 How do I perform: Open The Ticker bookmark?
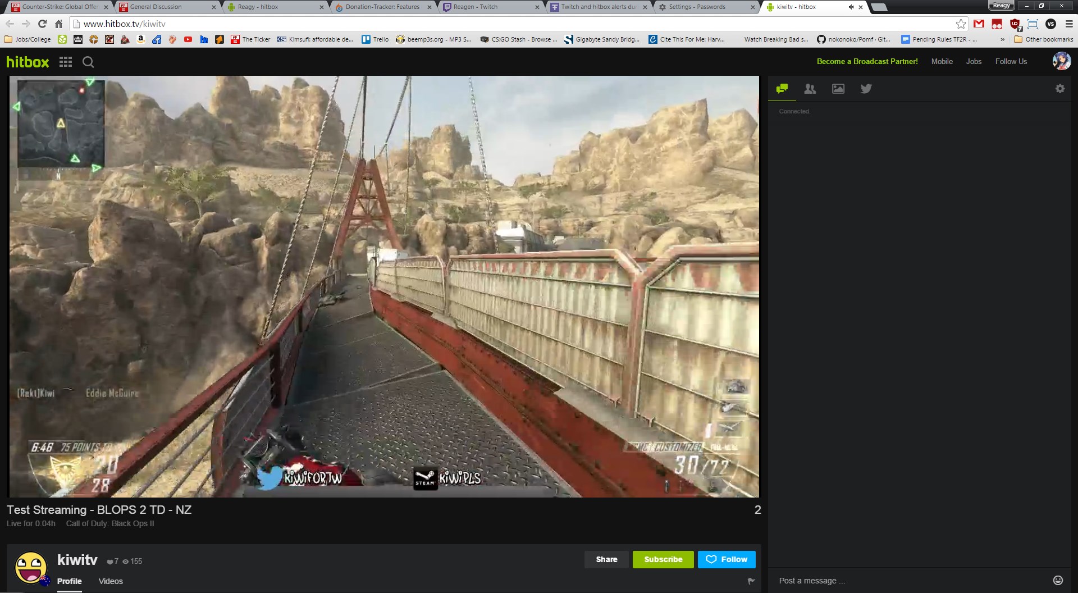250,39
